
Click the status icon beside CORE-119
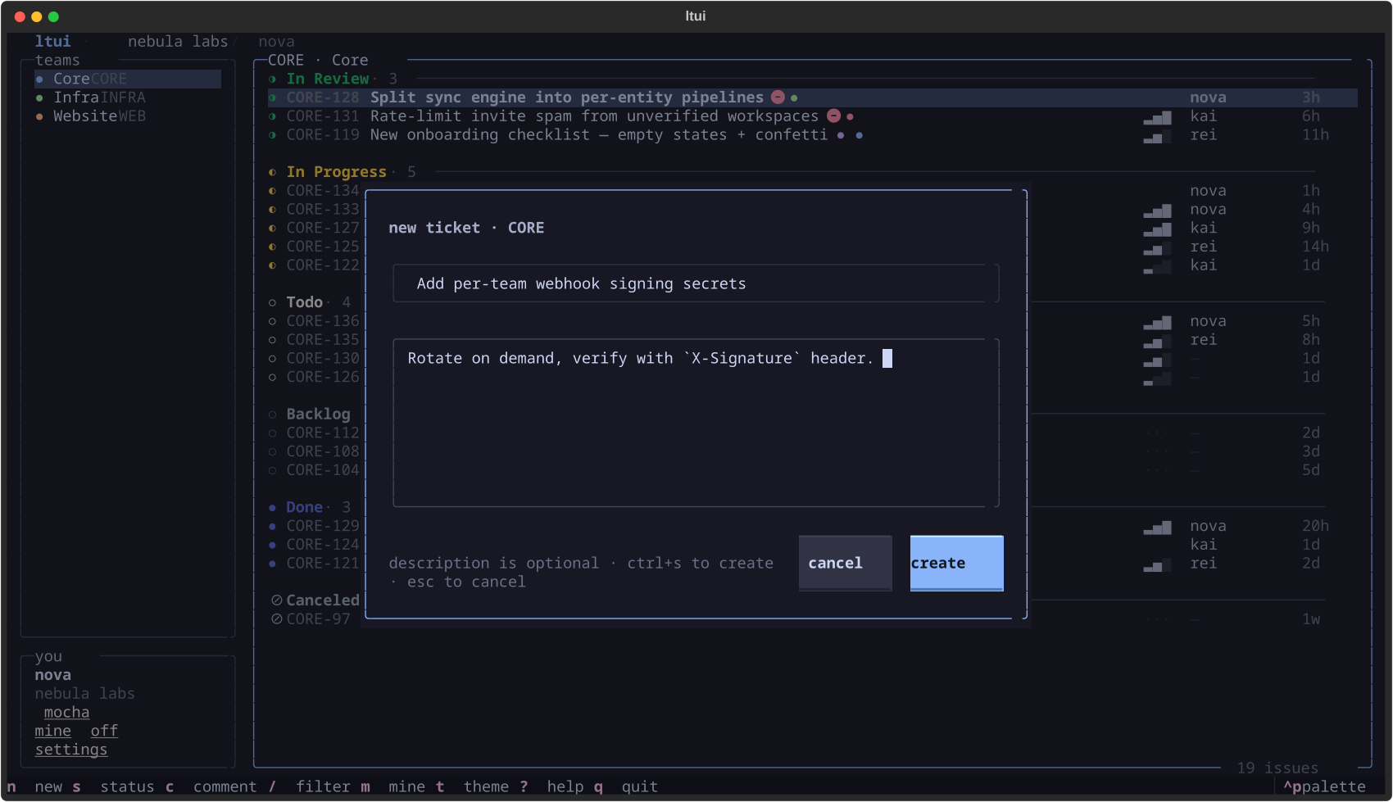point(272,135)
